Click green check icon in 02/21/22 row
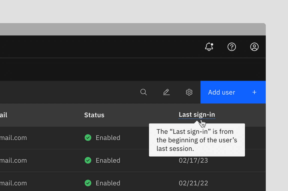288x191 pixels. [88, 183]
